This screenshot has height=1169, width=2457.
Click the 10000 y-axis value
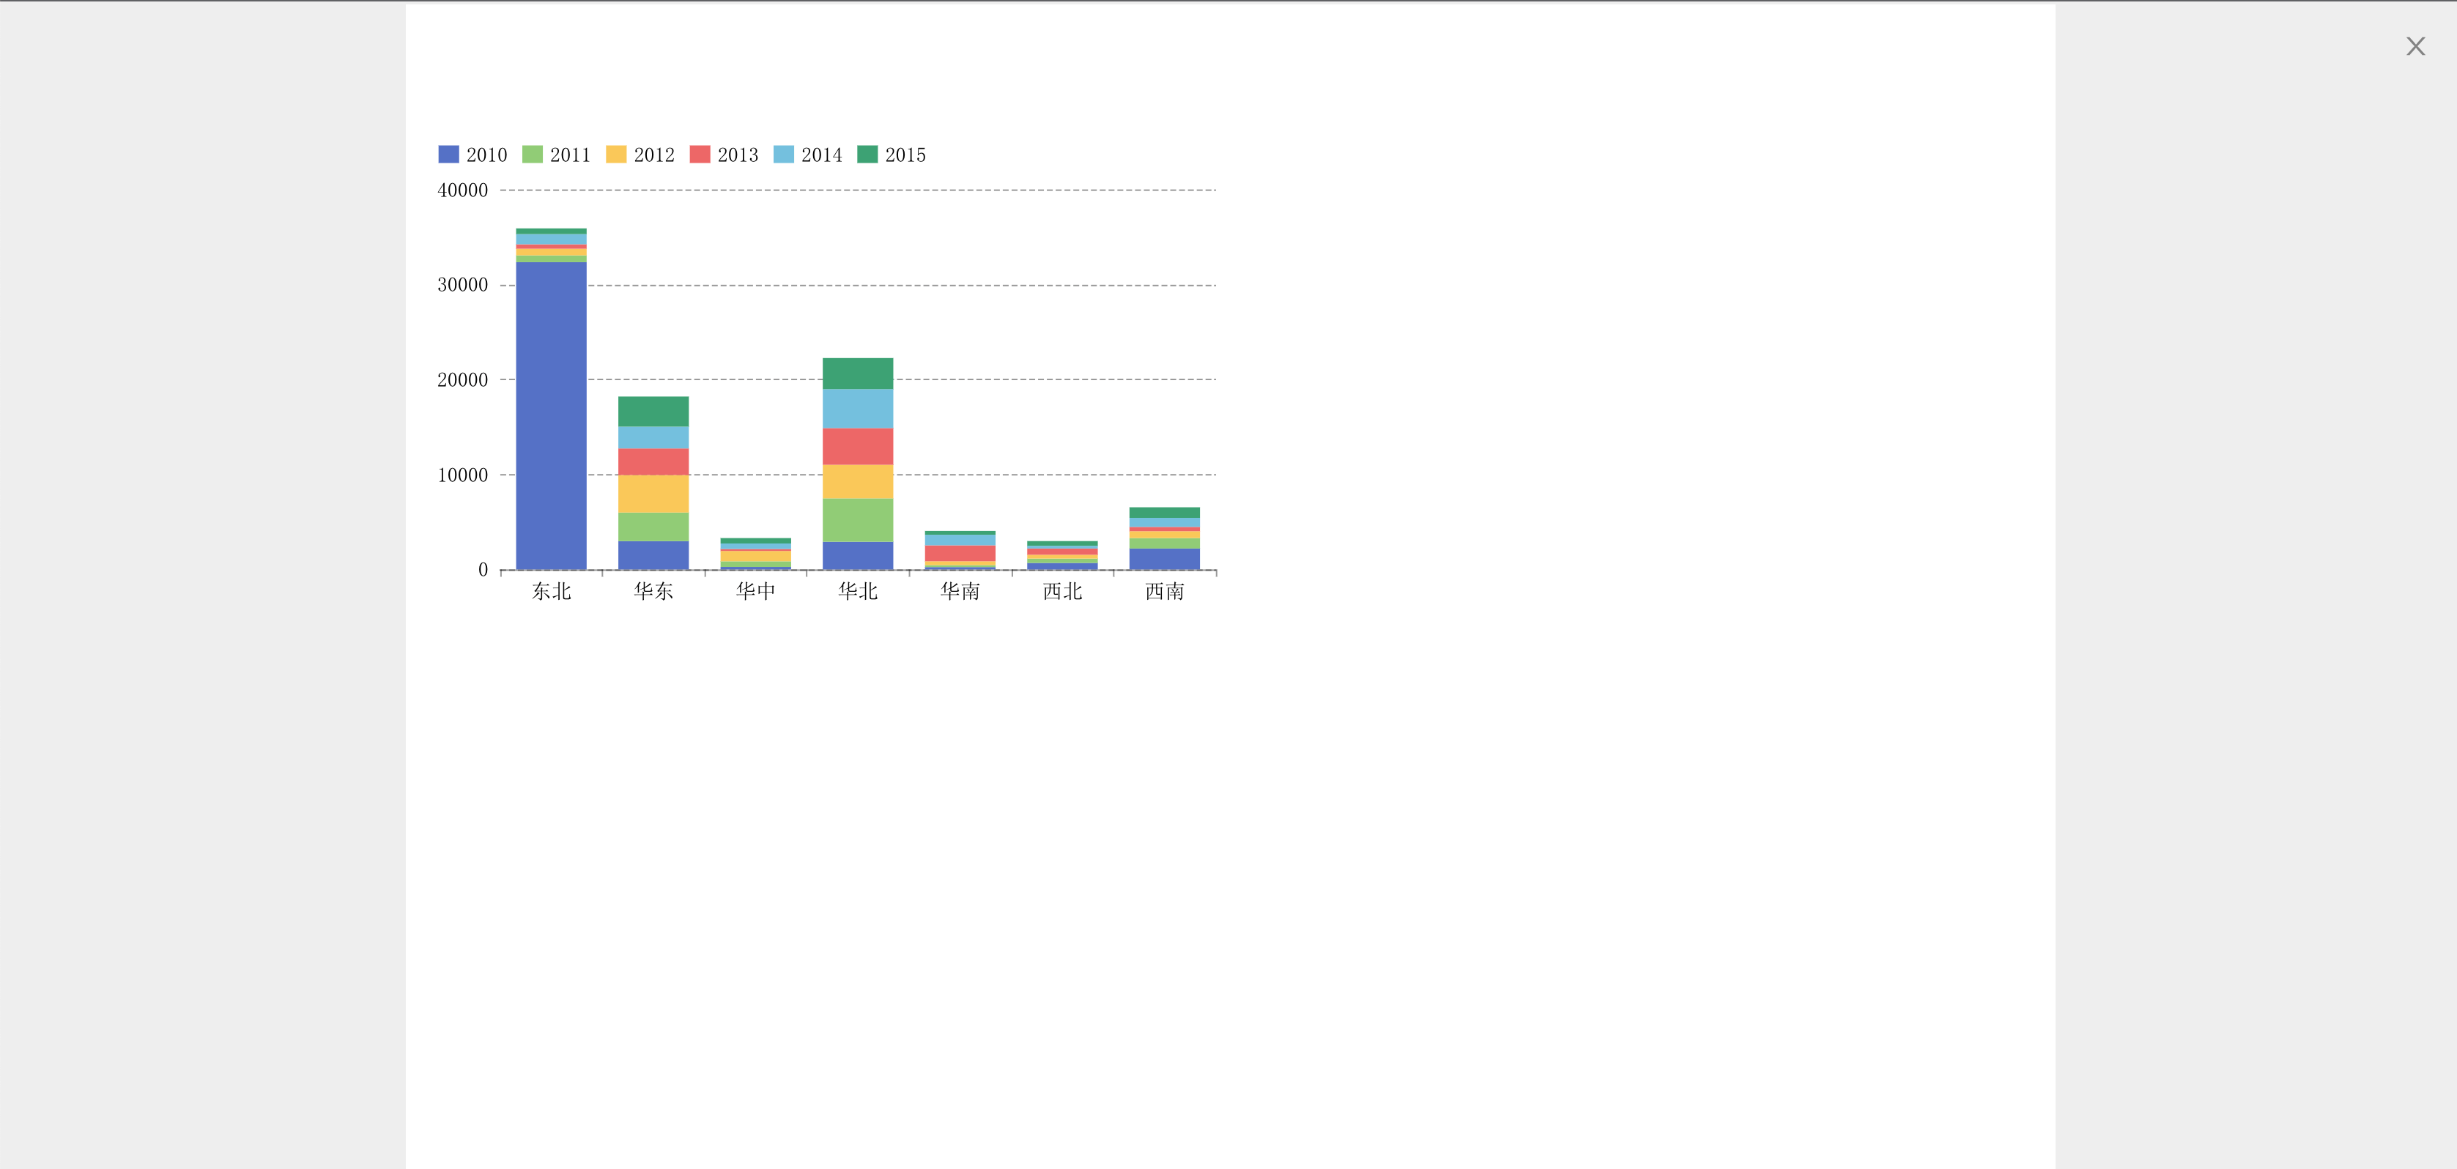click(x=462, y=475)
